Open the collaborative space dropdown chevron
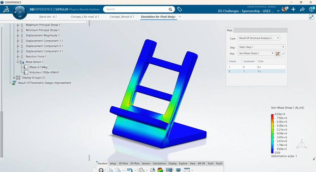 tap(278, 11)
